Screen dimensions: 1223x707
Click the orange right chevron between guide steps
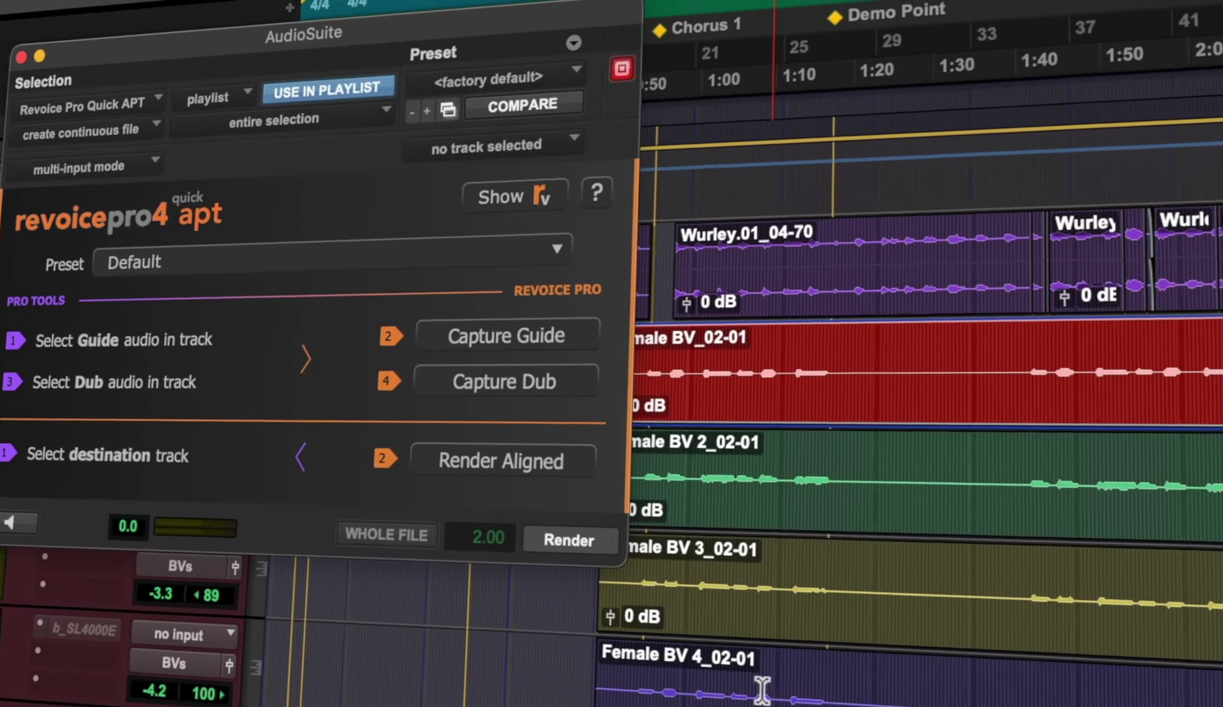[x=305, y=359]
